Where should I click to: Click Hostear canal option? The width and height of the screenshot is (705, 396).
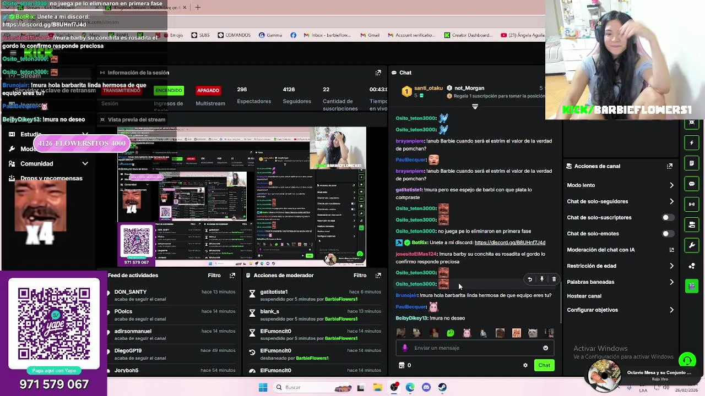[x=584, y=296]
